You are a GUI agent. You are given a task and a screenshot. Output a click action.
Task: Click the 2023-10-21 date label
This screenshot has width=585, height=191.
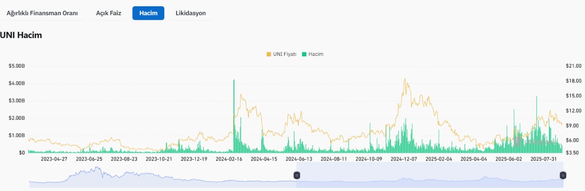[159, 159]
